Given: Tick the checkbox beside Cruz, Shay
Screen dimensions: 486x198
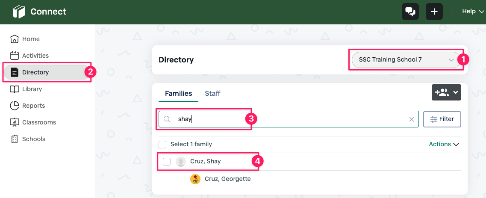Looking at the screenshot, I should click(167, 162).
